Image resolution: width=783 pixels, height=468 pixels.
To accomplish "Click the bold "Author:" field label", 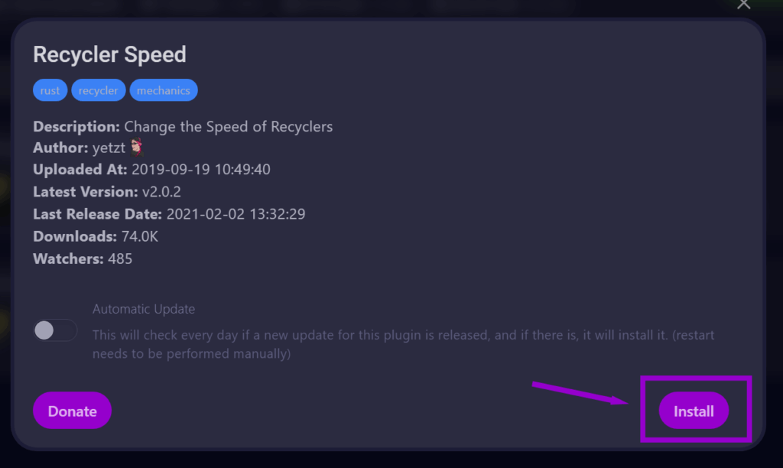I will click(61, 148).
